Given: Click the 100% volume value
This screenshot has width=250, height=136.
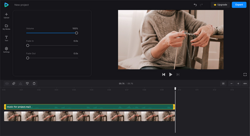Looking at the screenshot, I should [75, 28].
